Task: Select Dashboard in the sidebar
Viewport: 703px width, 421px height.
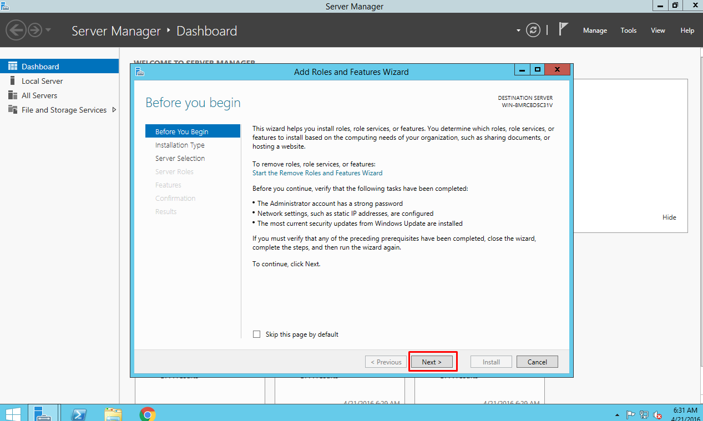Action: tap(59, 66)
